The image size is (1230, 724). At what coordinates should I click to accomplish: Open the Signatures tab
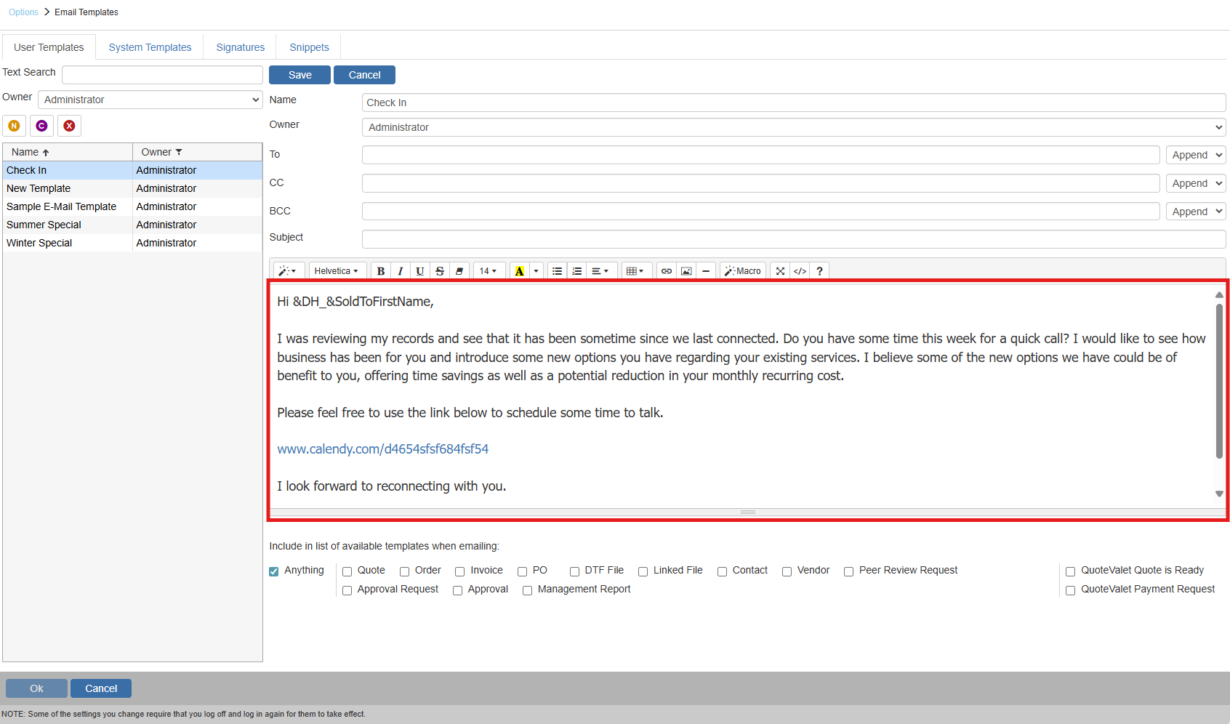[240, 47]
